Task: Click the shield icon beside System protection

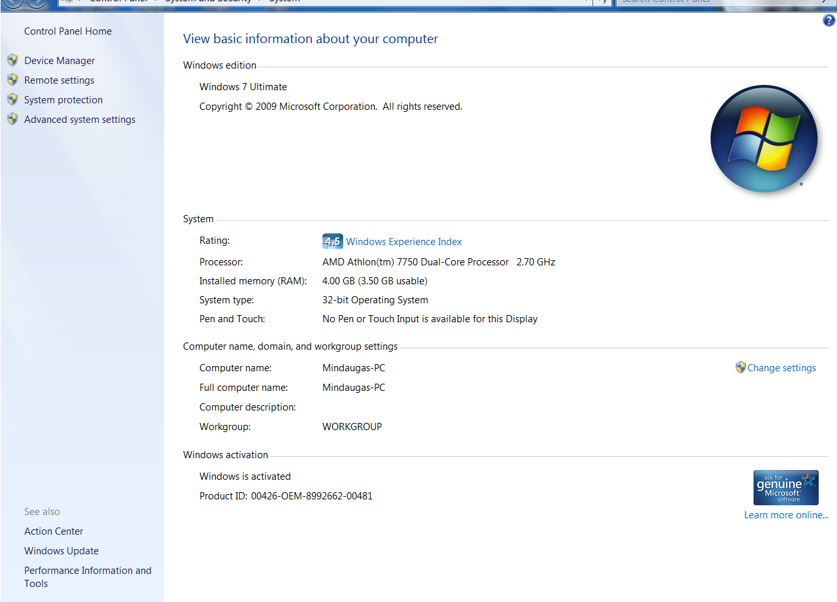Action: [x=12, y=99]
